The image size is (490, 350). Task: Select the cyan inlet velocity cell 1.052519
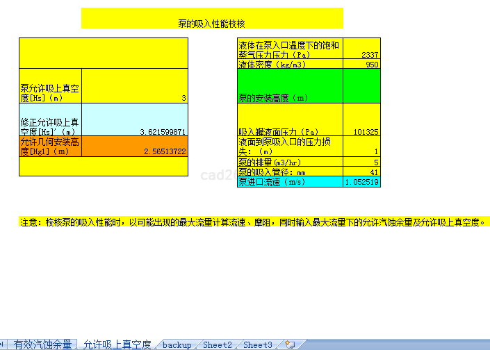(361, 182)
